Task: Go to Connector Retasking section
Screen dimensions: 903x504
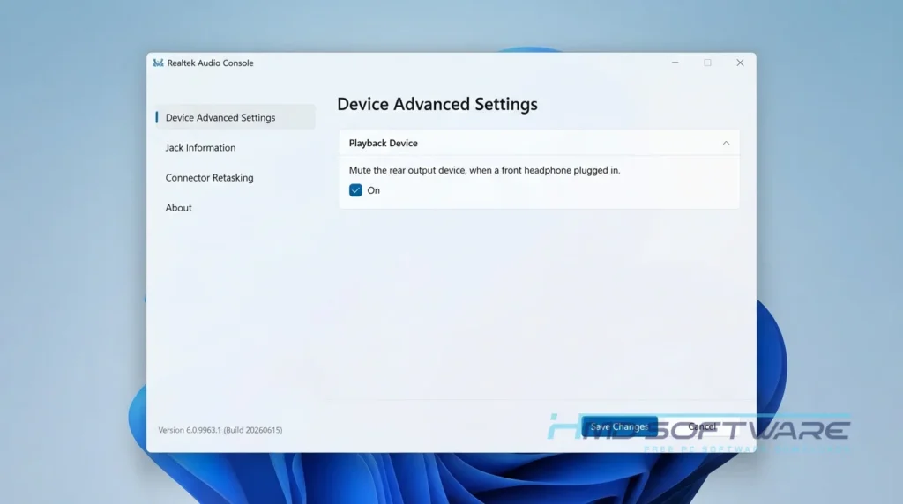Action: (x=209, y=177)
